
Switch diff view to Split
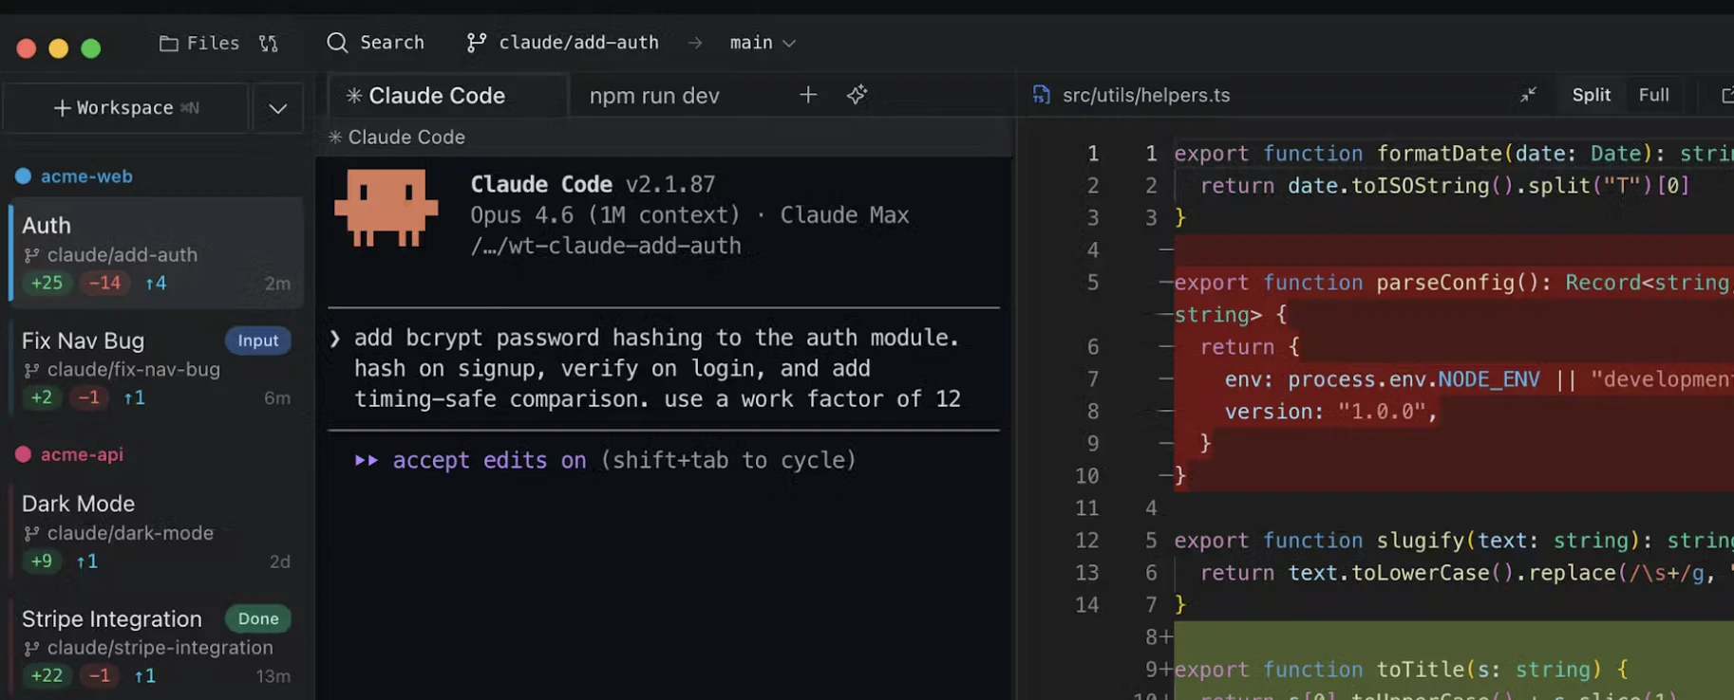[1592, 95]
